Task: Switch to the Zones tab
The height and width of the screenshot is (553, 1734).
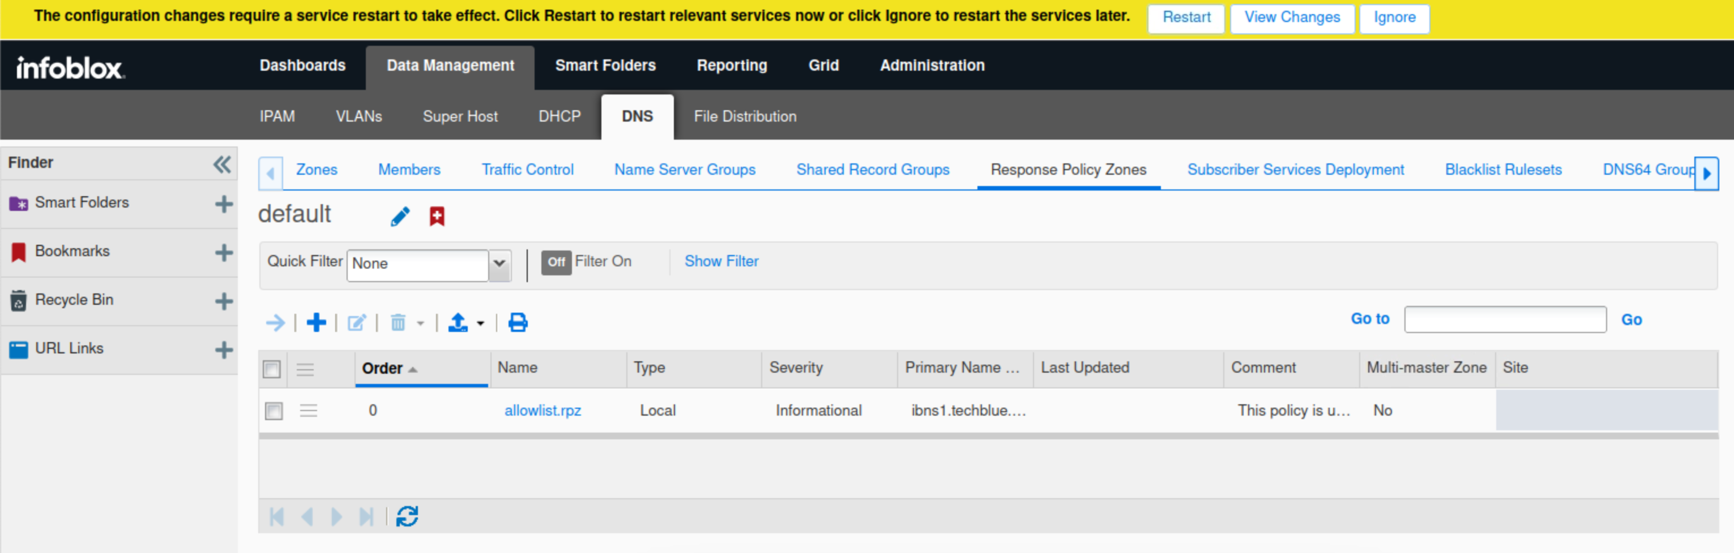Action: 317,170
